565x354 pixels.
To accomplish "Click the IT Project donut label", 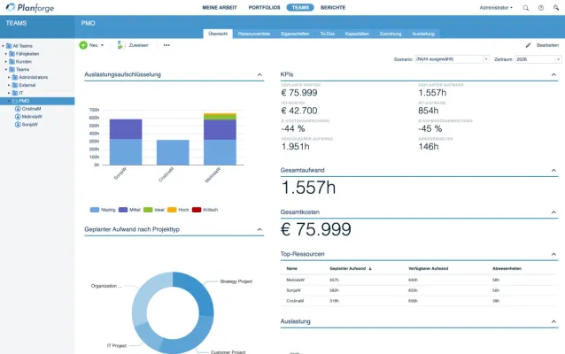I will pos(117,346).
